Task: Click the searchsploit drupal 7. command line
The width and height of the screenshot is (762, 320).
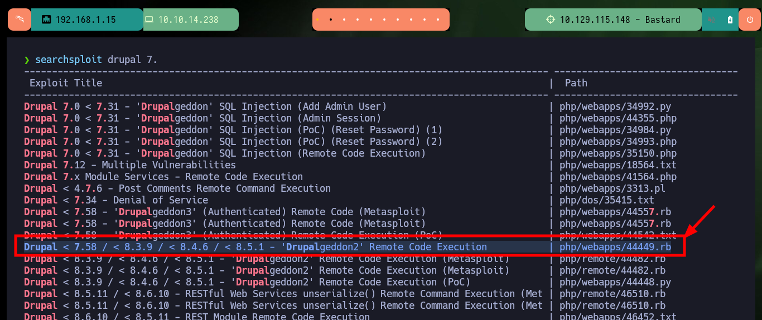Action: tap(97, 60)
